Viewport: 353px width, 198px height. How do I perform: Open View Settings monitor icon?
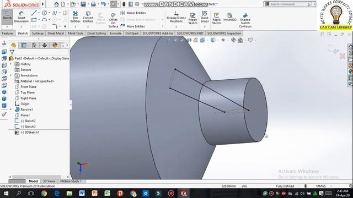point(250,40)
